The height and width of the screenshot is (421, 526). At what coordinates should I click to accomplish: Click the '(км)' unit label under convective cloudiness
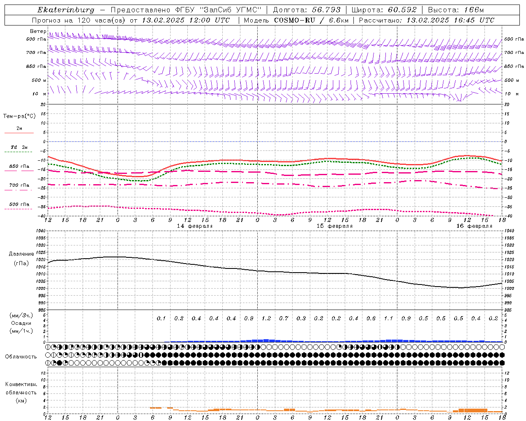21,400
